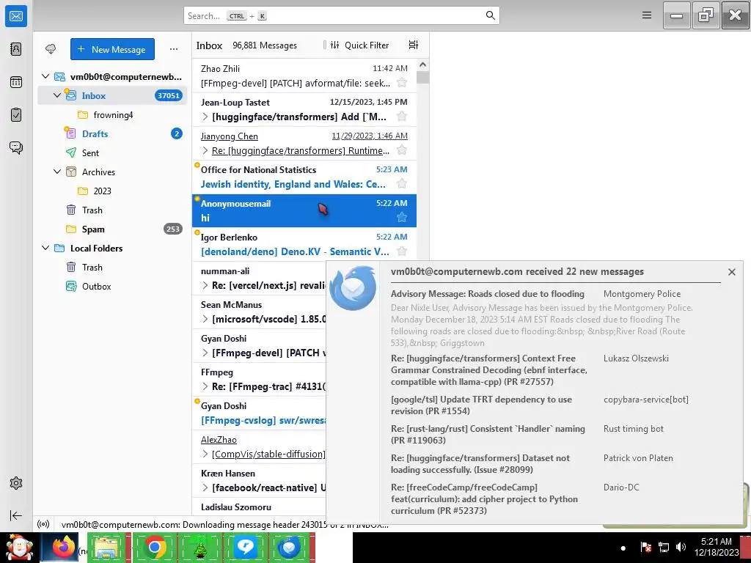Image resolution: width=751 pixels, height=563 pixels.
Task: Star the Igor Berlenko message
Action: 402,251
